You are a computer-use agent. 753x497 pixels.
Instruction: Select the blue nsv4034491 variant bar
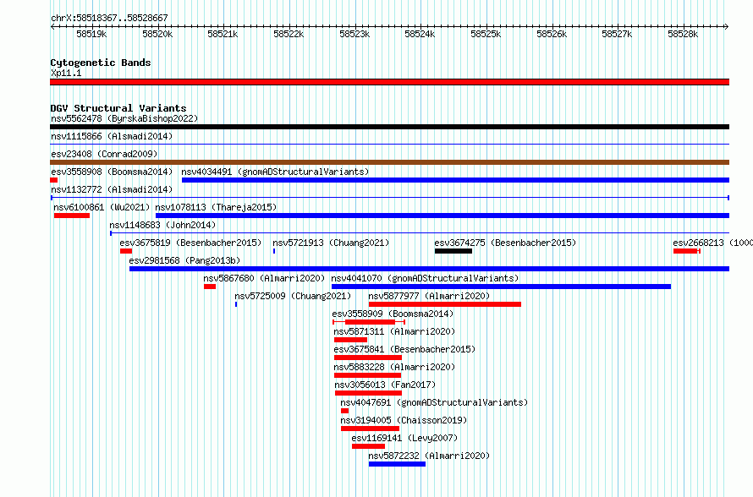(455, 180)
